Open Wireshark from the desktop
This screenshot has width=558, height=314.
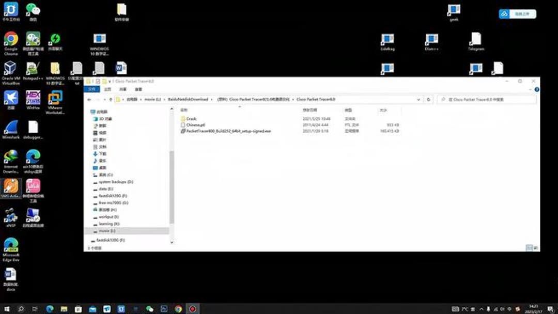(11, 127)
